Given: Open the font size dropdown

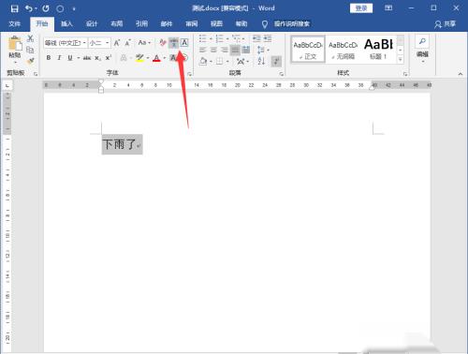Looking at the screenshot, I should (x=107, y=43).
